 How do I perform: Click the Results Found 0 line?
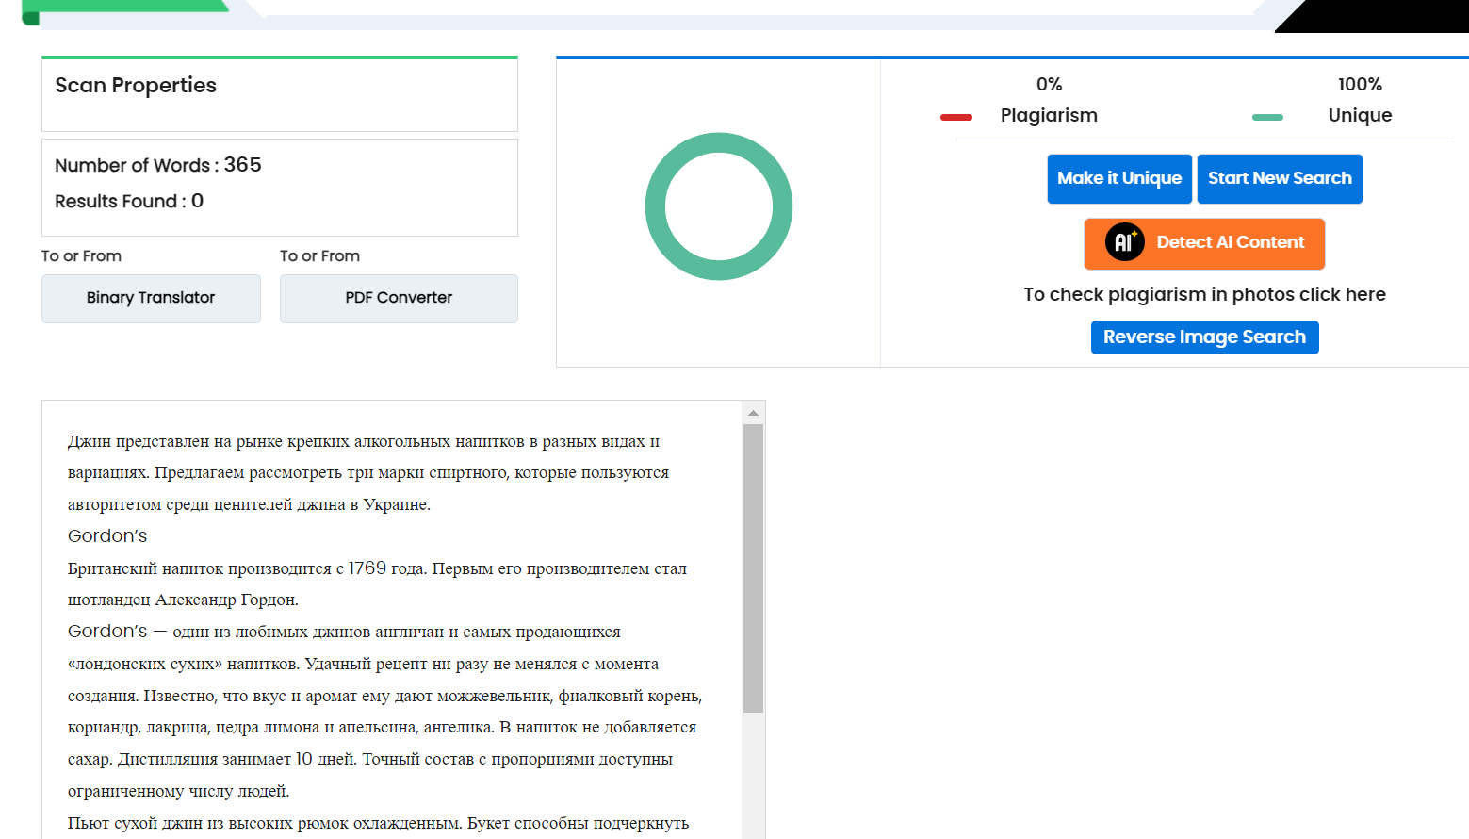click(129, 201)
